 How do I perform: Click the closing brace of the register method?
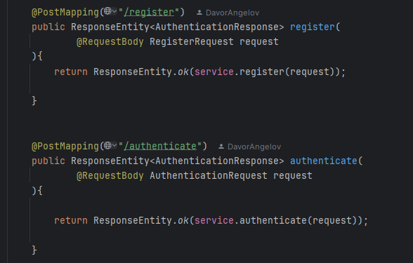34,101
